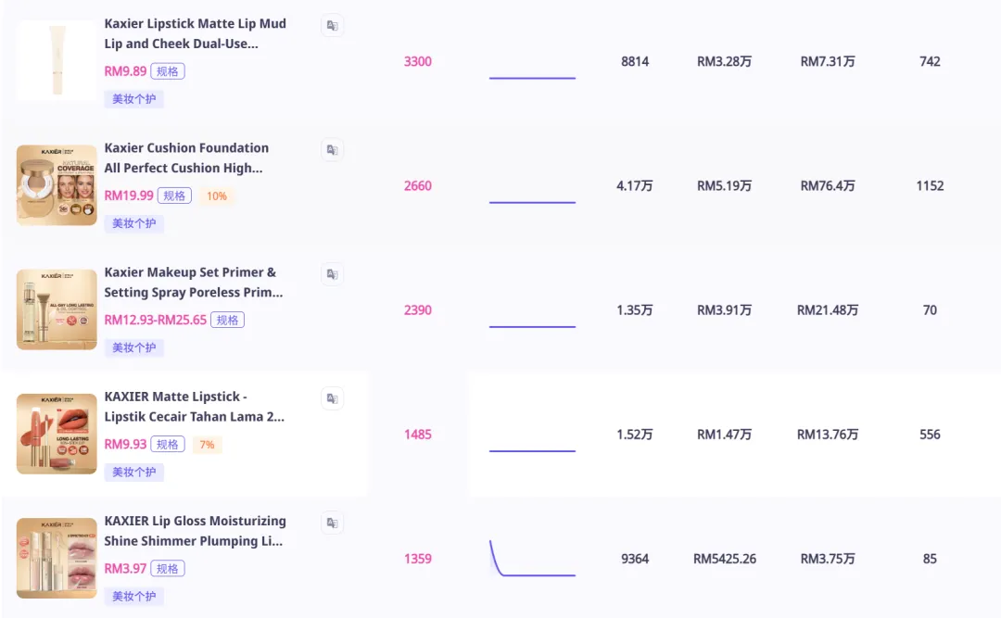Screen dimensions: 1001x618
Task: Click translate icon for Kaxier Cushion Foundation
Action: coord(332,150)
